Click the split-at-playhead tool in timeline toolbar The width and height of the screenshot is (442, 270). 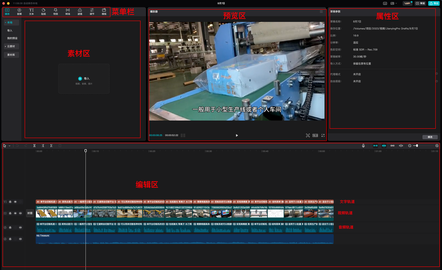[34, 146]
